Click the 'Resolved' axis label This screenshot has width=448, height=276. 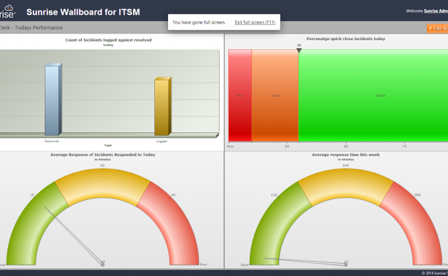pos(51,141)
